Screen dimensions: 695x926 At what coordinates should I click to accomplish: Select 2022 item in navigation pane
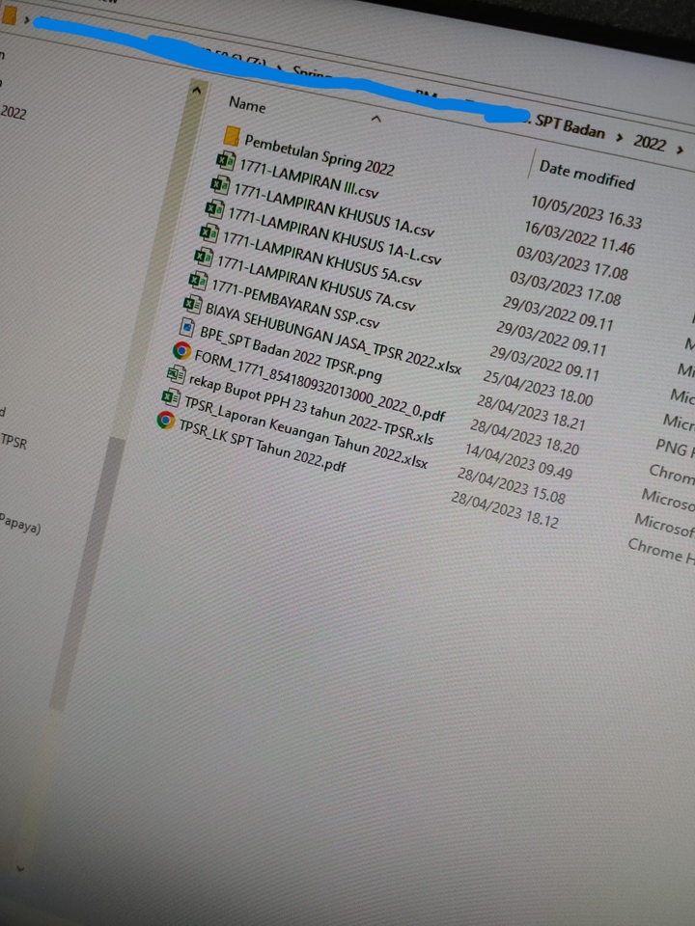pyautogui.click(x=13, y=112)
